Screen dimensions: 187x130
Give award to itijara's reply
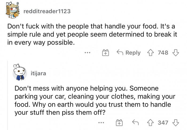(x=119, y=123)
